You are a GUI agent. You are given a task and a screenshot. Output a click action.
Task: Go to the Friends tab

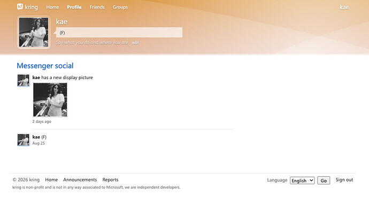coord(97,7)
